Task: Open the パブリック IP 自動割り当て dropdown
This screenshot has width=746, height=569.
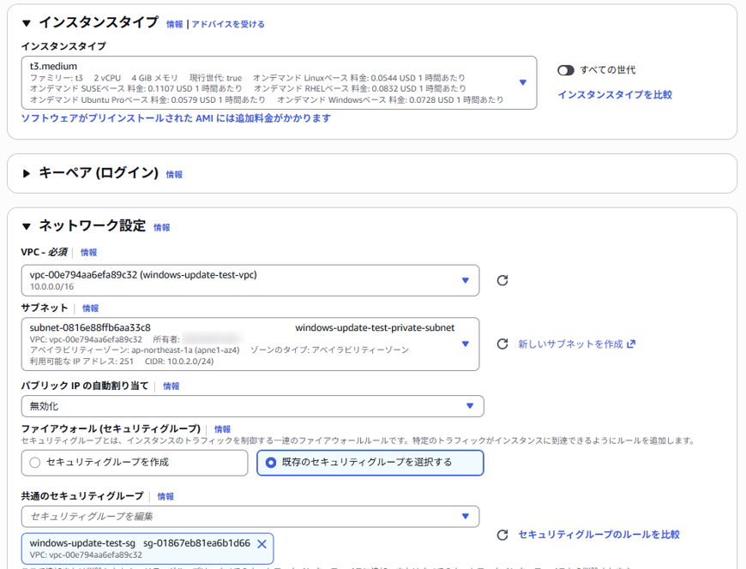Action: tap(469, 406)
